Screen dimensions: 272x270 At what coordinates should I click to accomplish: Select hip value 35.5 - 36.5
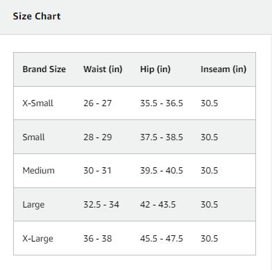click(x=162, y=103)
